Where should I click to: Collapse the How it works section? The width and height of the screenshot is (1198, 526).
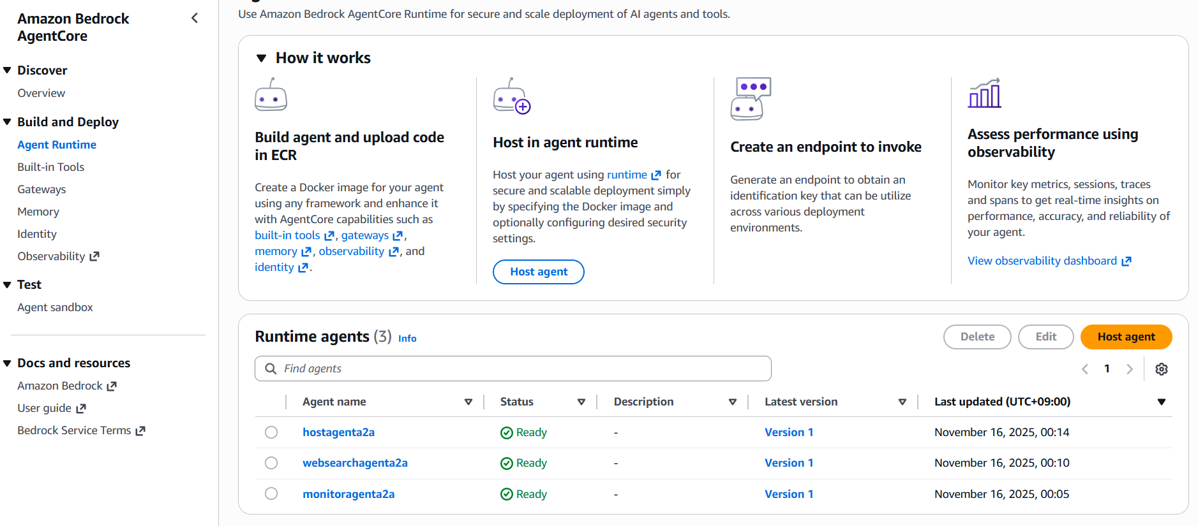[x=261, y=58]
